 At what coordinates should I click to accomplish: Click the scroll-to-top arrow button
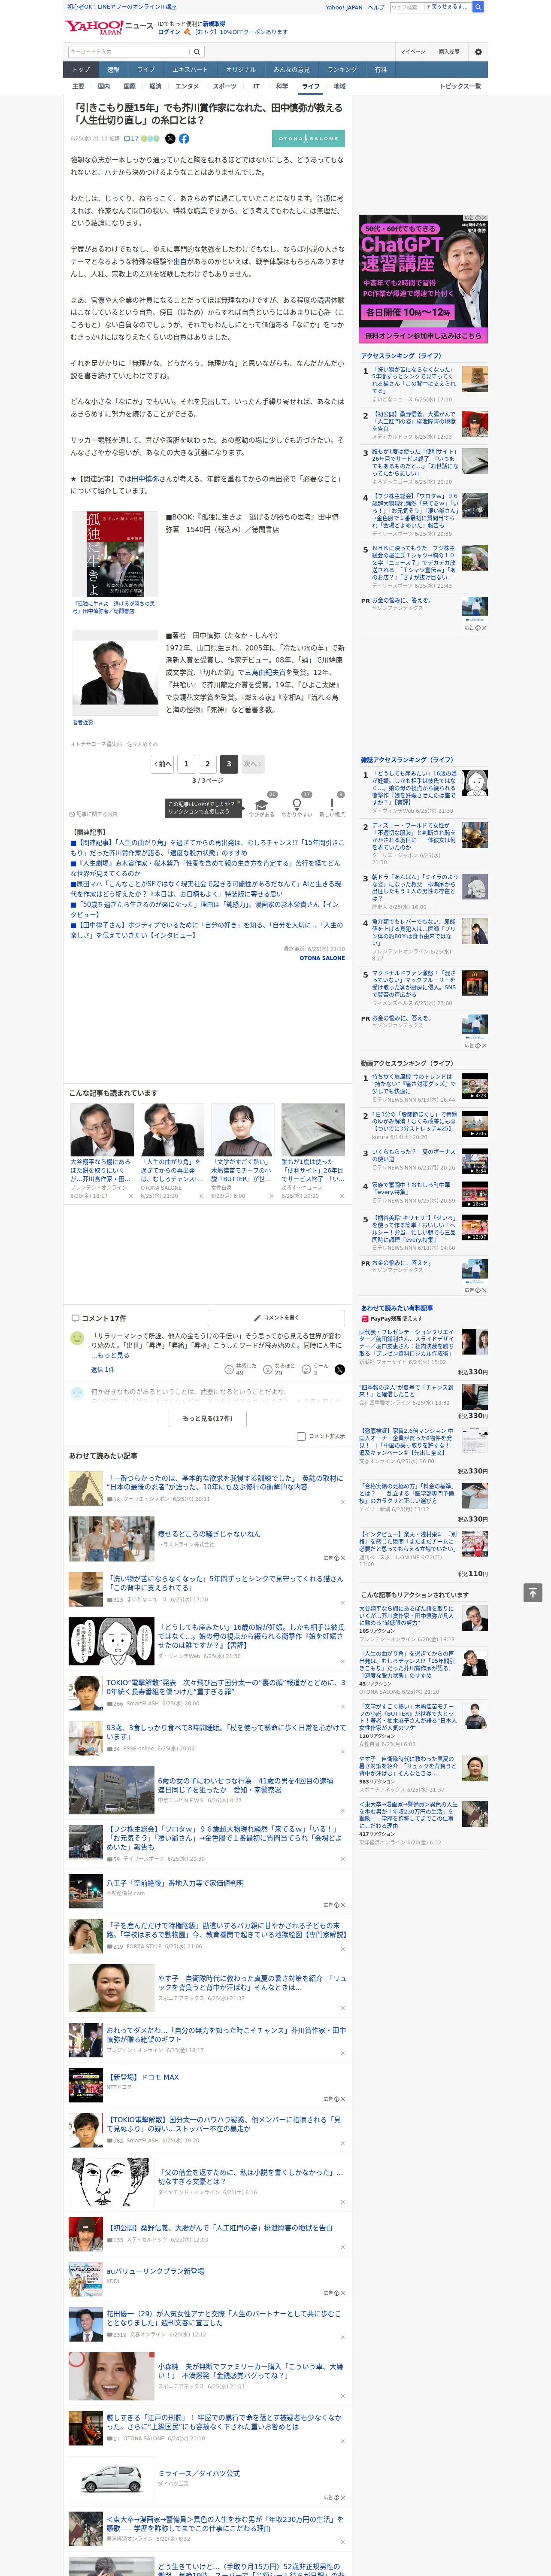pyautogui.click(x=533, y=1592)
